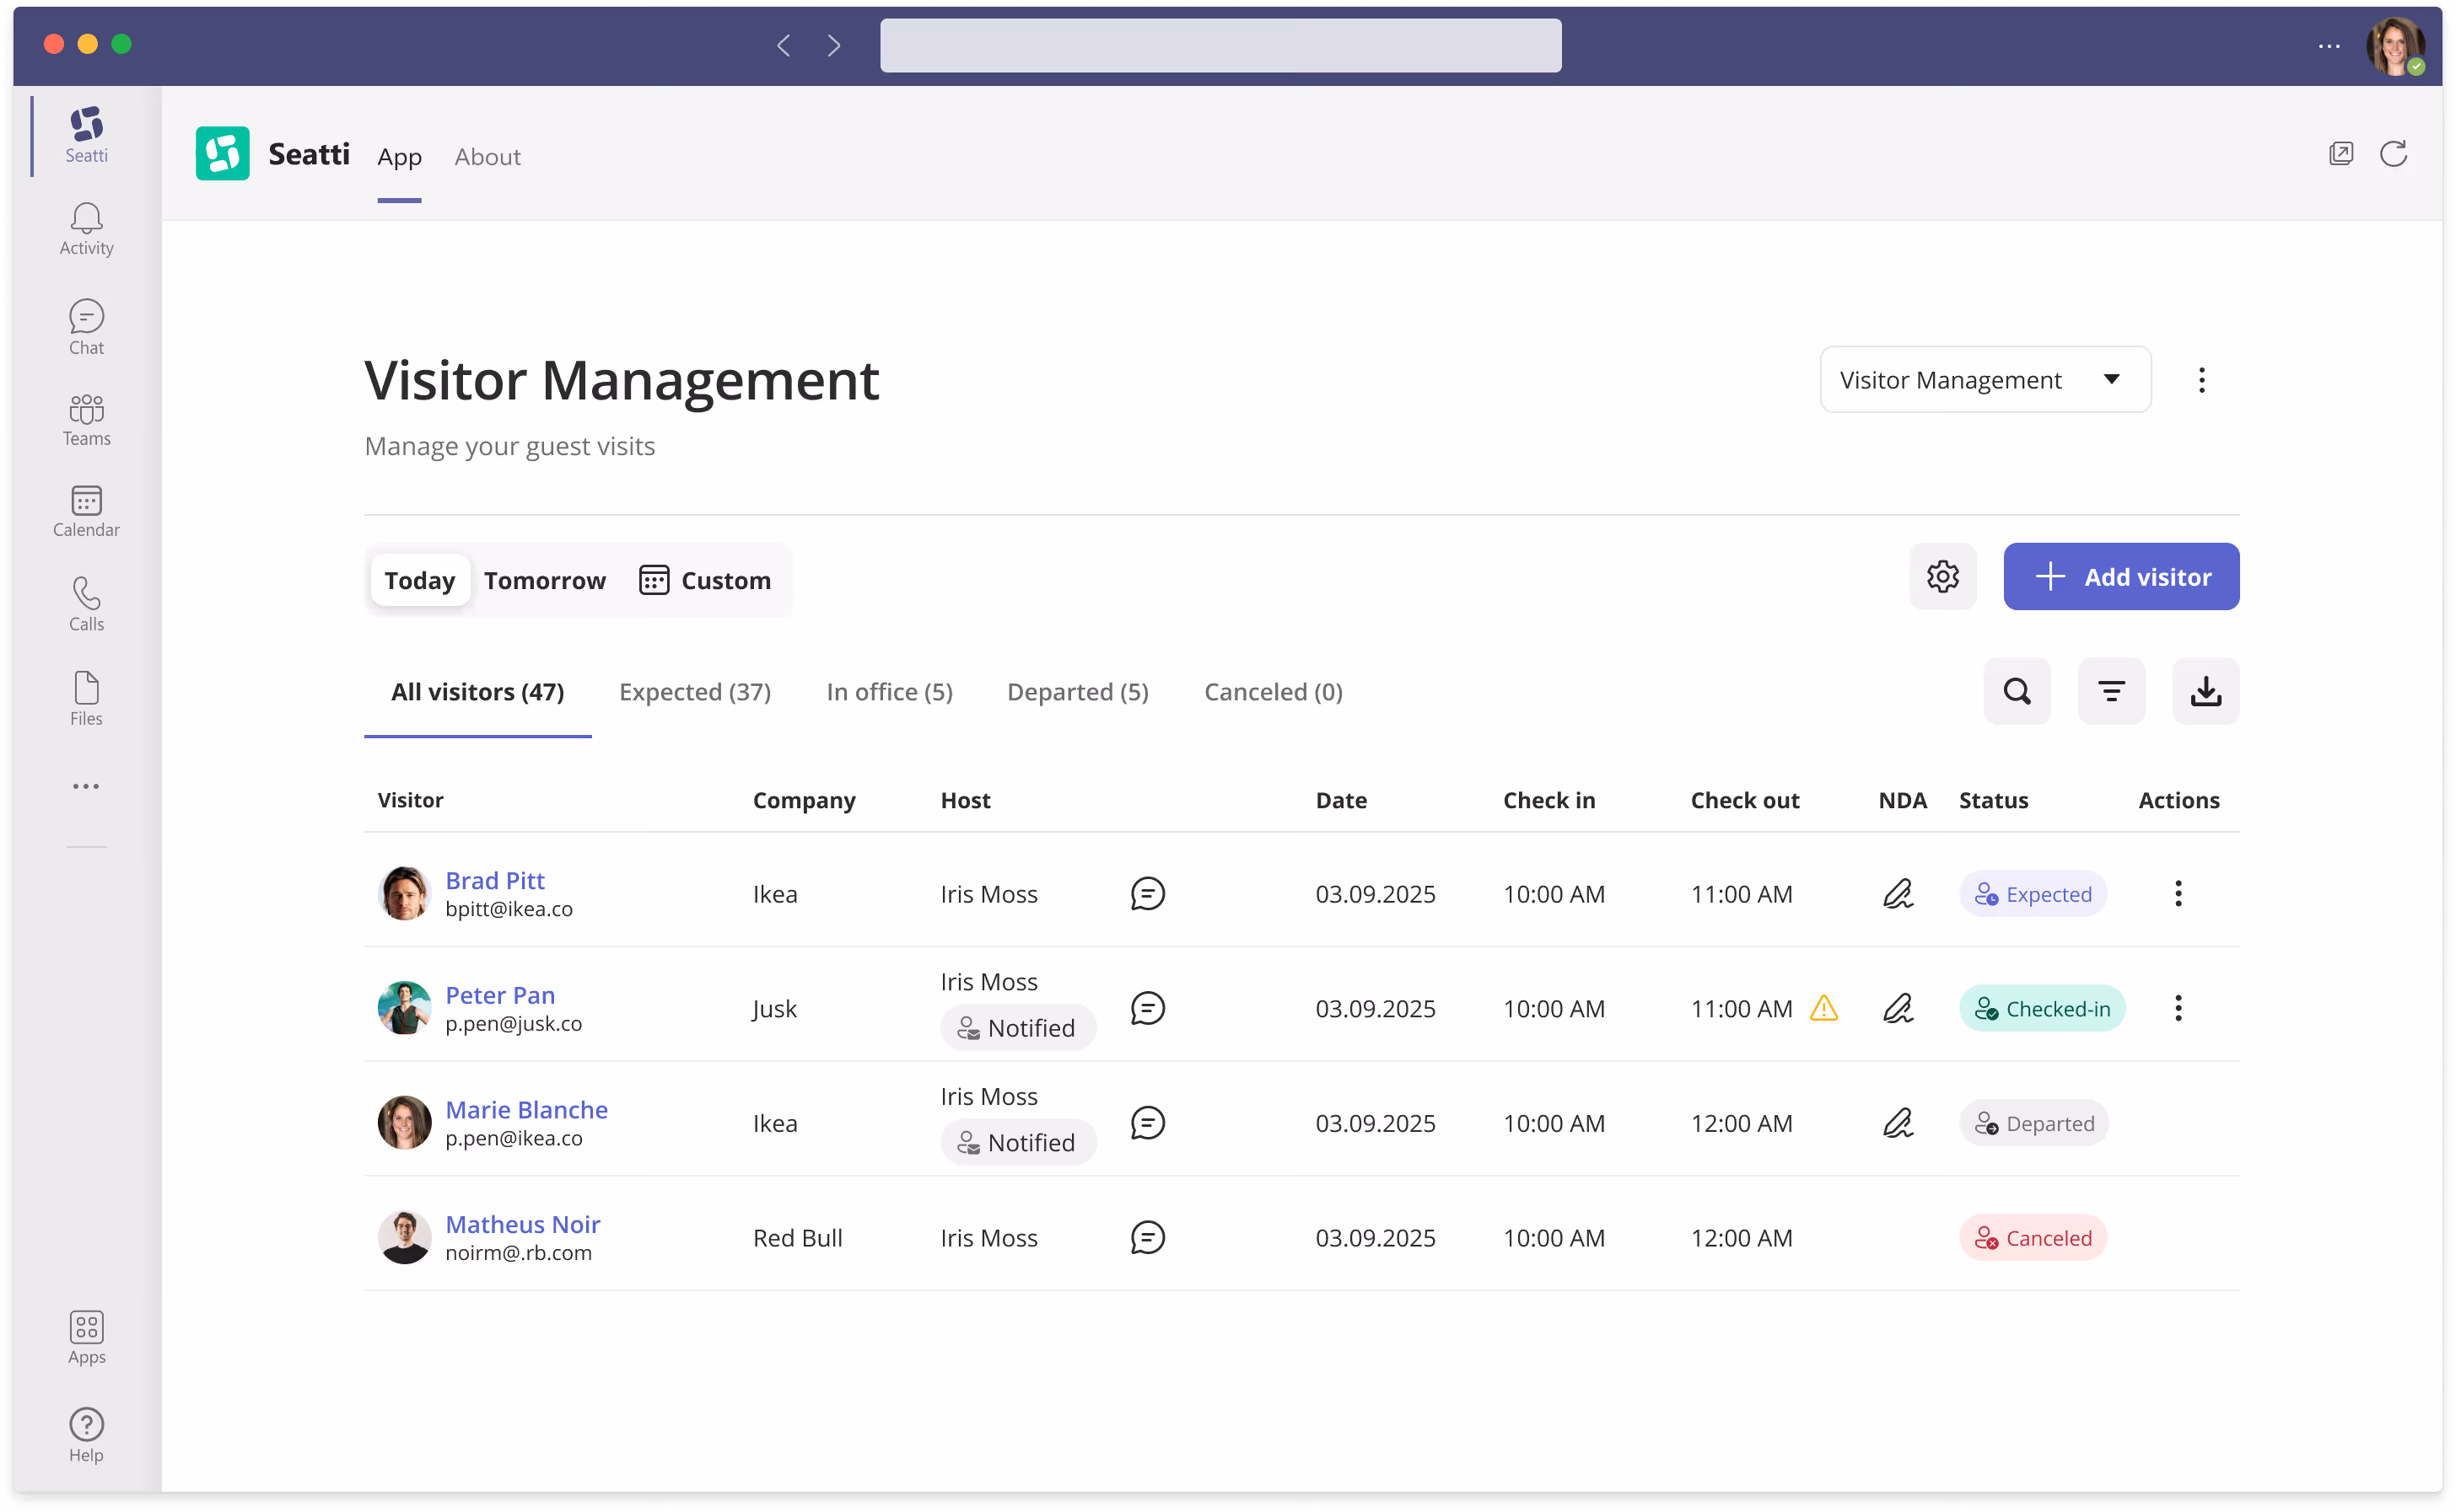This screenshot has height=1512, width=2456.
Task: Open Seatti in the Teams sidebar
Action: tap(86, 135)
